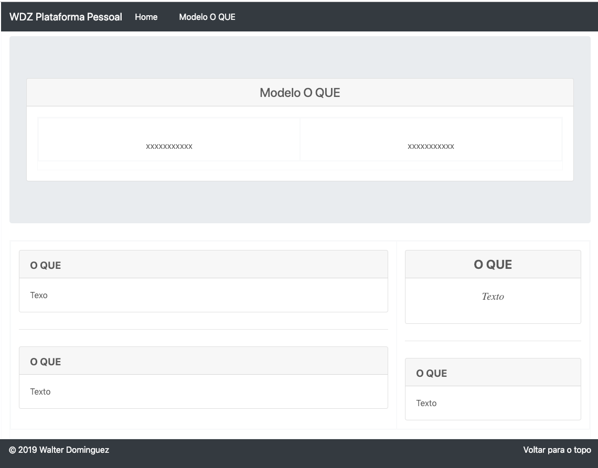The height and width of the screenshot is (468, 598).
Task: Click the divider line between right column cards
Action: pyautogui.click(x=493, y=341)
